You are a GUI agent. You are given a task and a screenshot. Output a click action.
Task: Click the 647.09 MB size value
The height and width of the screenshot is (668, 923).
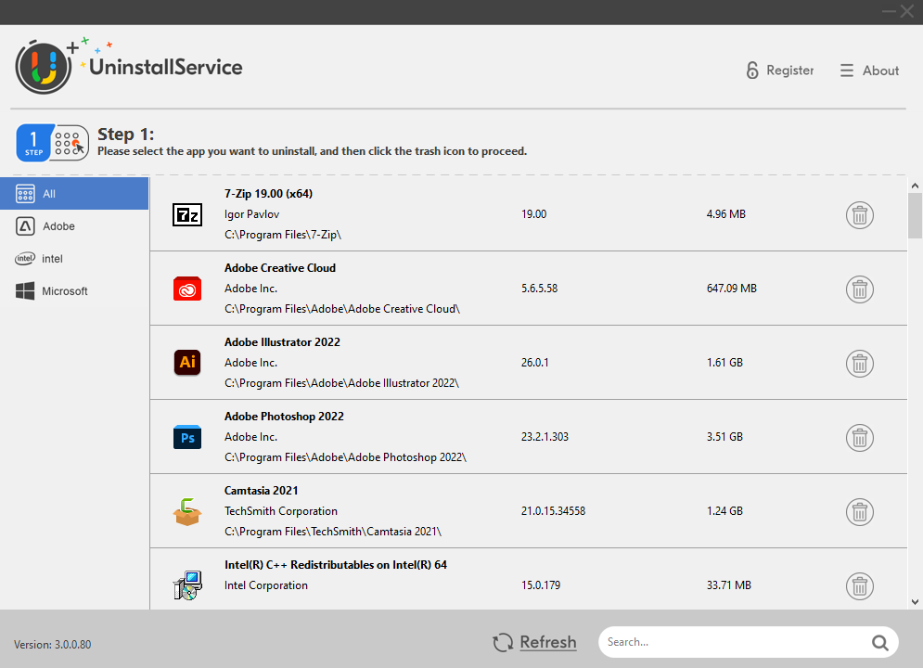pyautogui.click(x=732, y=289)
